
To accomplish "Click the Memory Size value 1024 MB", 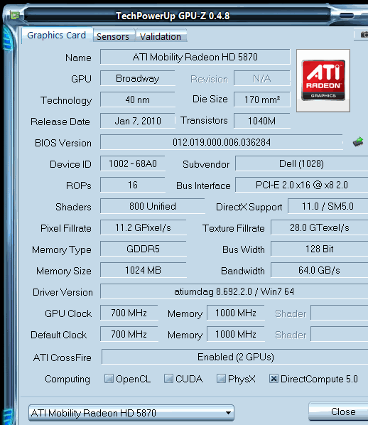I will (143, 270).
